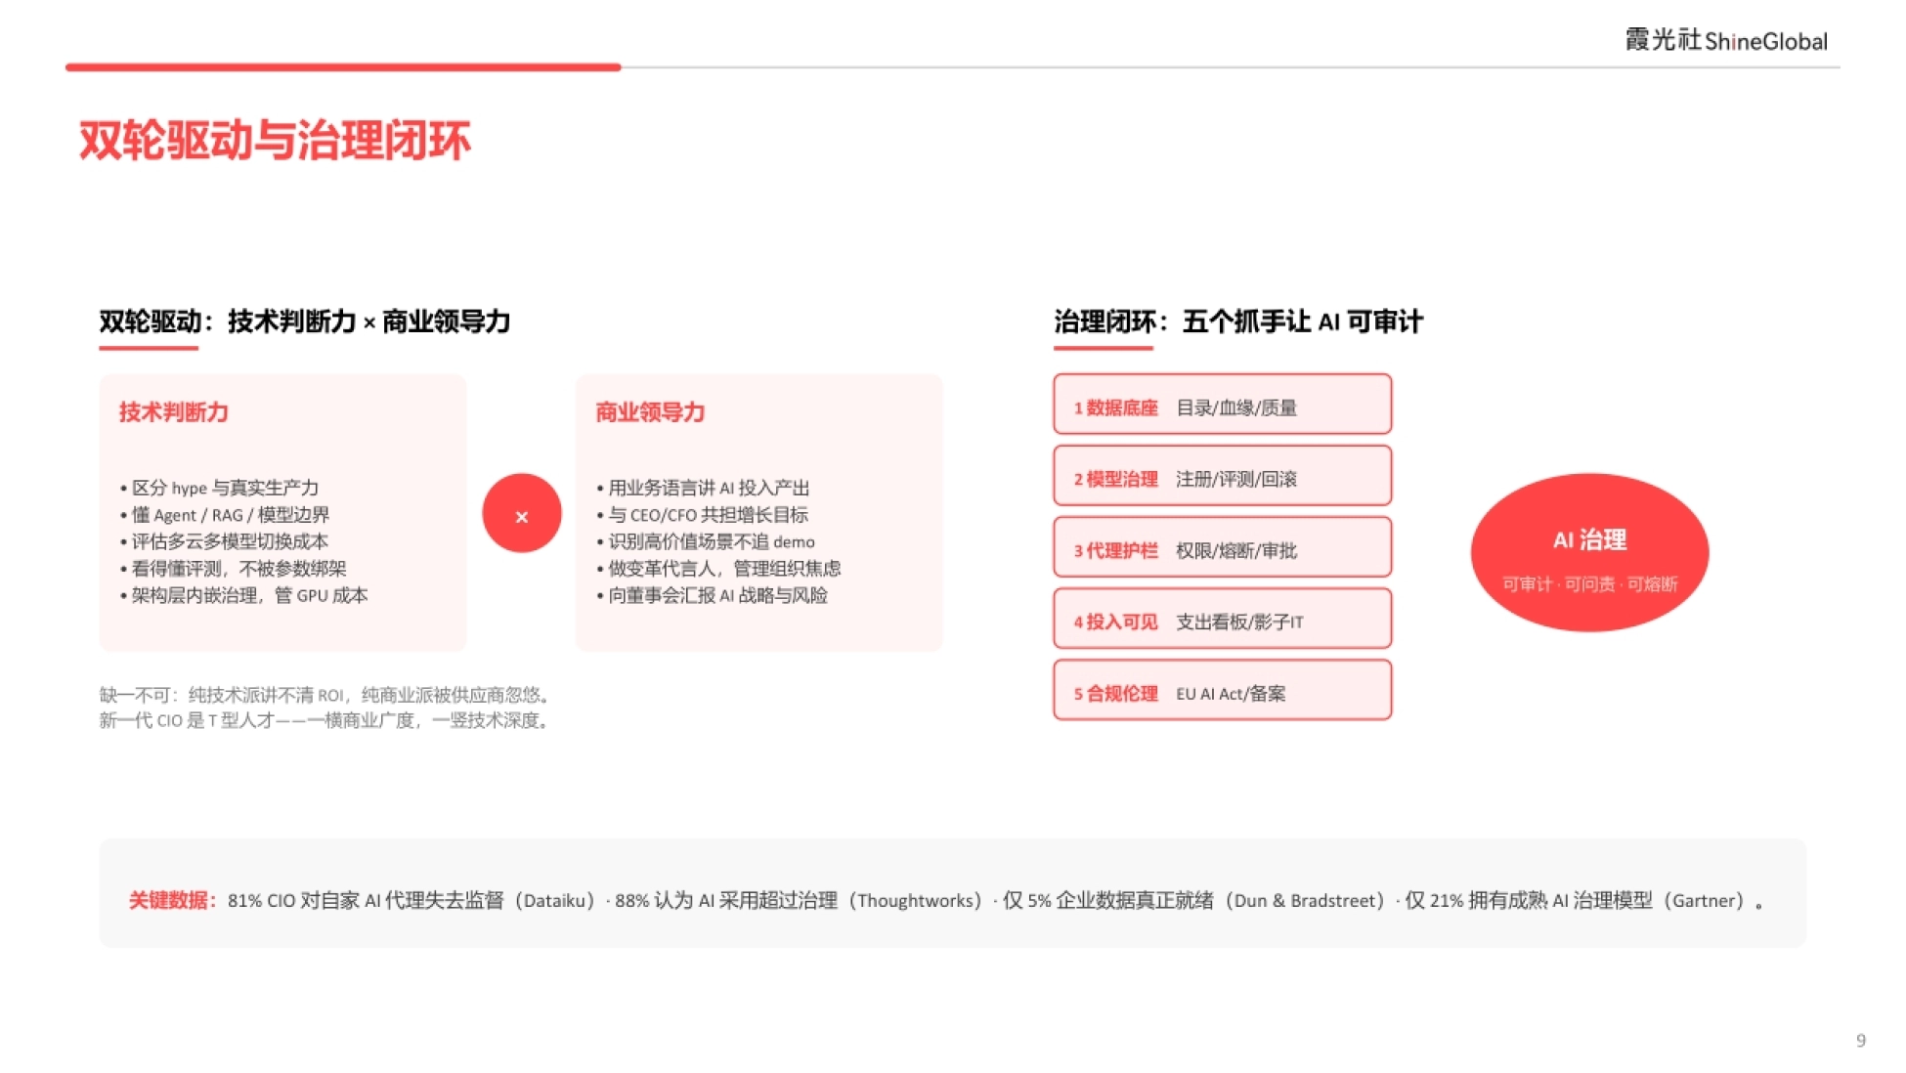Select the 5 合规伦理 box
The image size is (1906, 1073).
click(1222, 690)
